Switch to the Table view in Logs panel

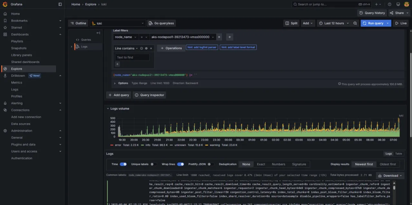click(x=398, y=154)
